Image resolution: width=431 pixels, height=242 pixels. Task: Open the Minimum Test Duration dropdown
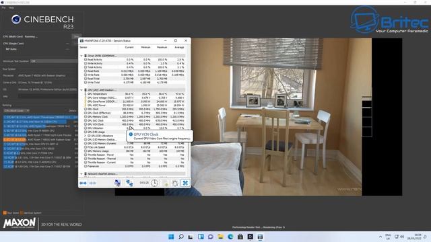[54, 61]
